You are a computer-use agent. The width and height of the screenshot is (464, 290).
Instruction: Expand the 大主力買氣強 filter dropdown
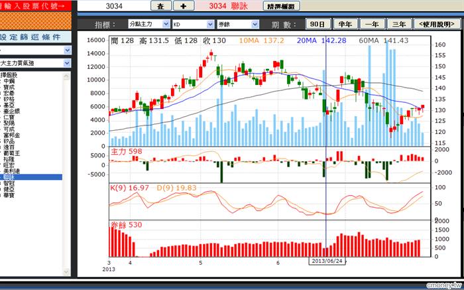coord(36,63)
